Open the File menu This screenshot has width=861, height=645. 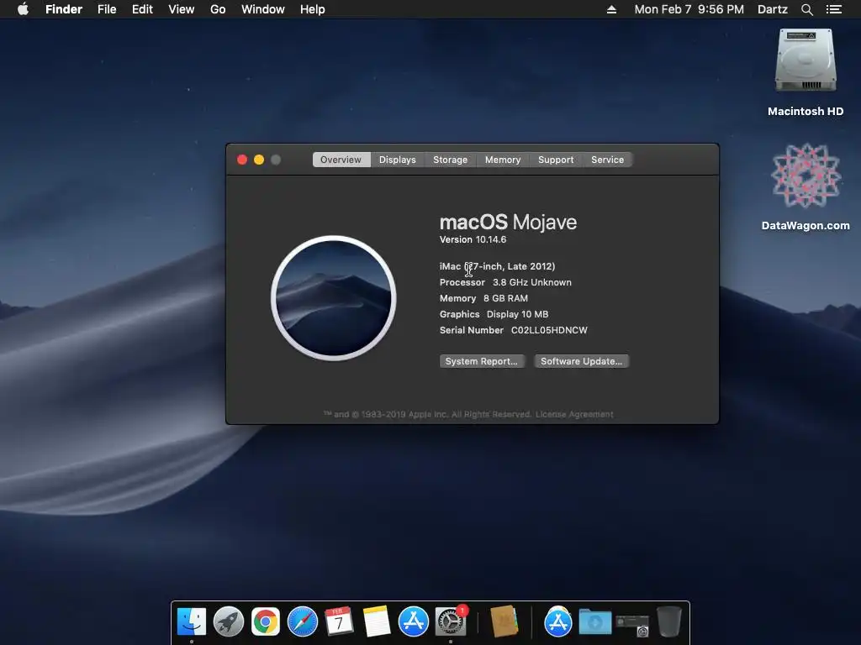click(107, 9)
